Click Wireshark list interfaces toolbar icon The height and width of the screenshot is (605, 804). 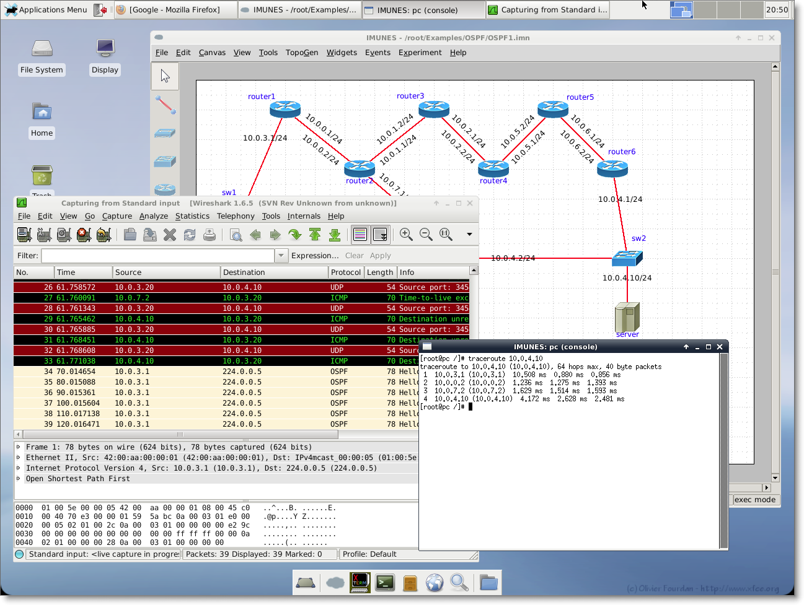24,235
